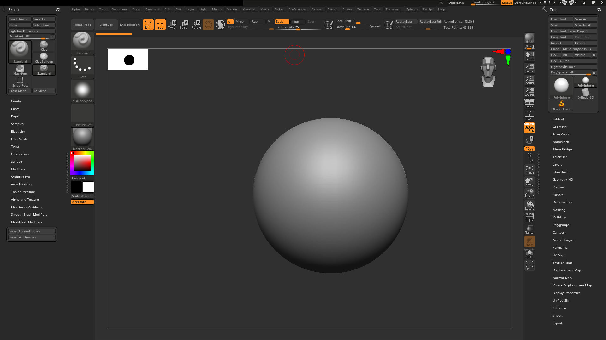Click the Floor grid icon
Screen dimensions: 606x340
click(x=529, y=116)
